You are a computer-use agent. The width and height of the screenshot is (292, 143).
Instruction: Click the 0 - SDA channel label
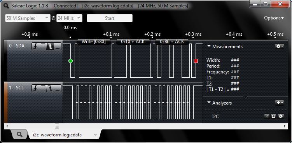click(x=17, y=46)
